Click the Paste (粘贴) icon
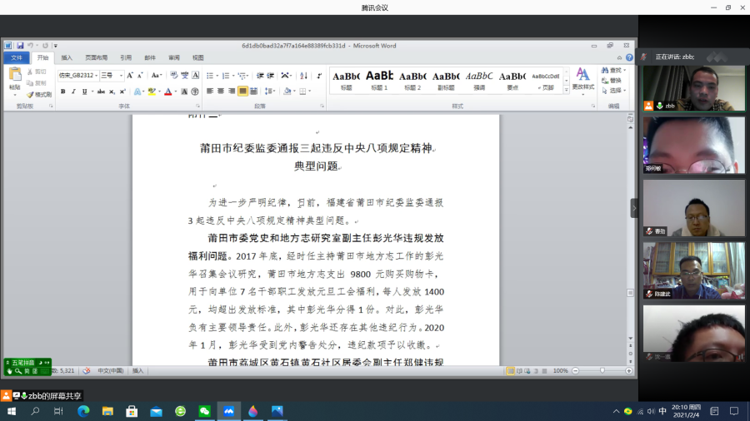750x421 pixels. 14,77
